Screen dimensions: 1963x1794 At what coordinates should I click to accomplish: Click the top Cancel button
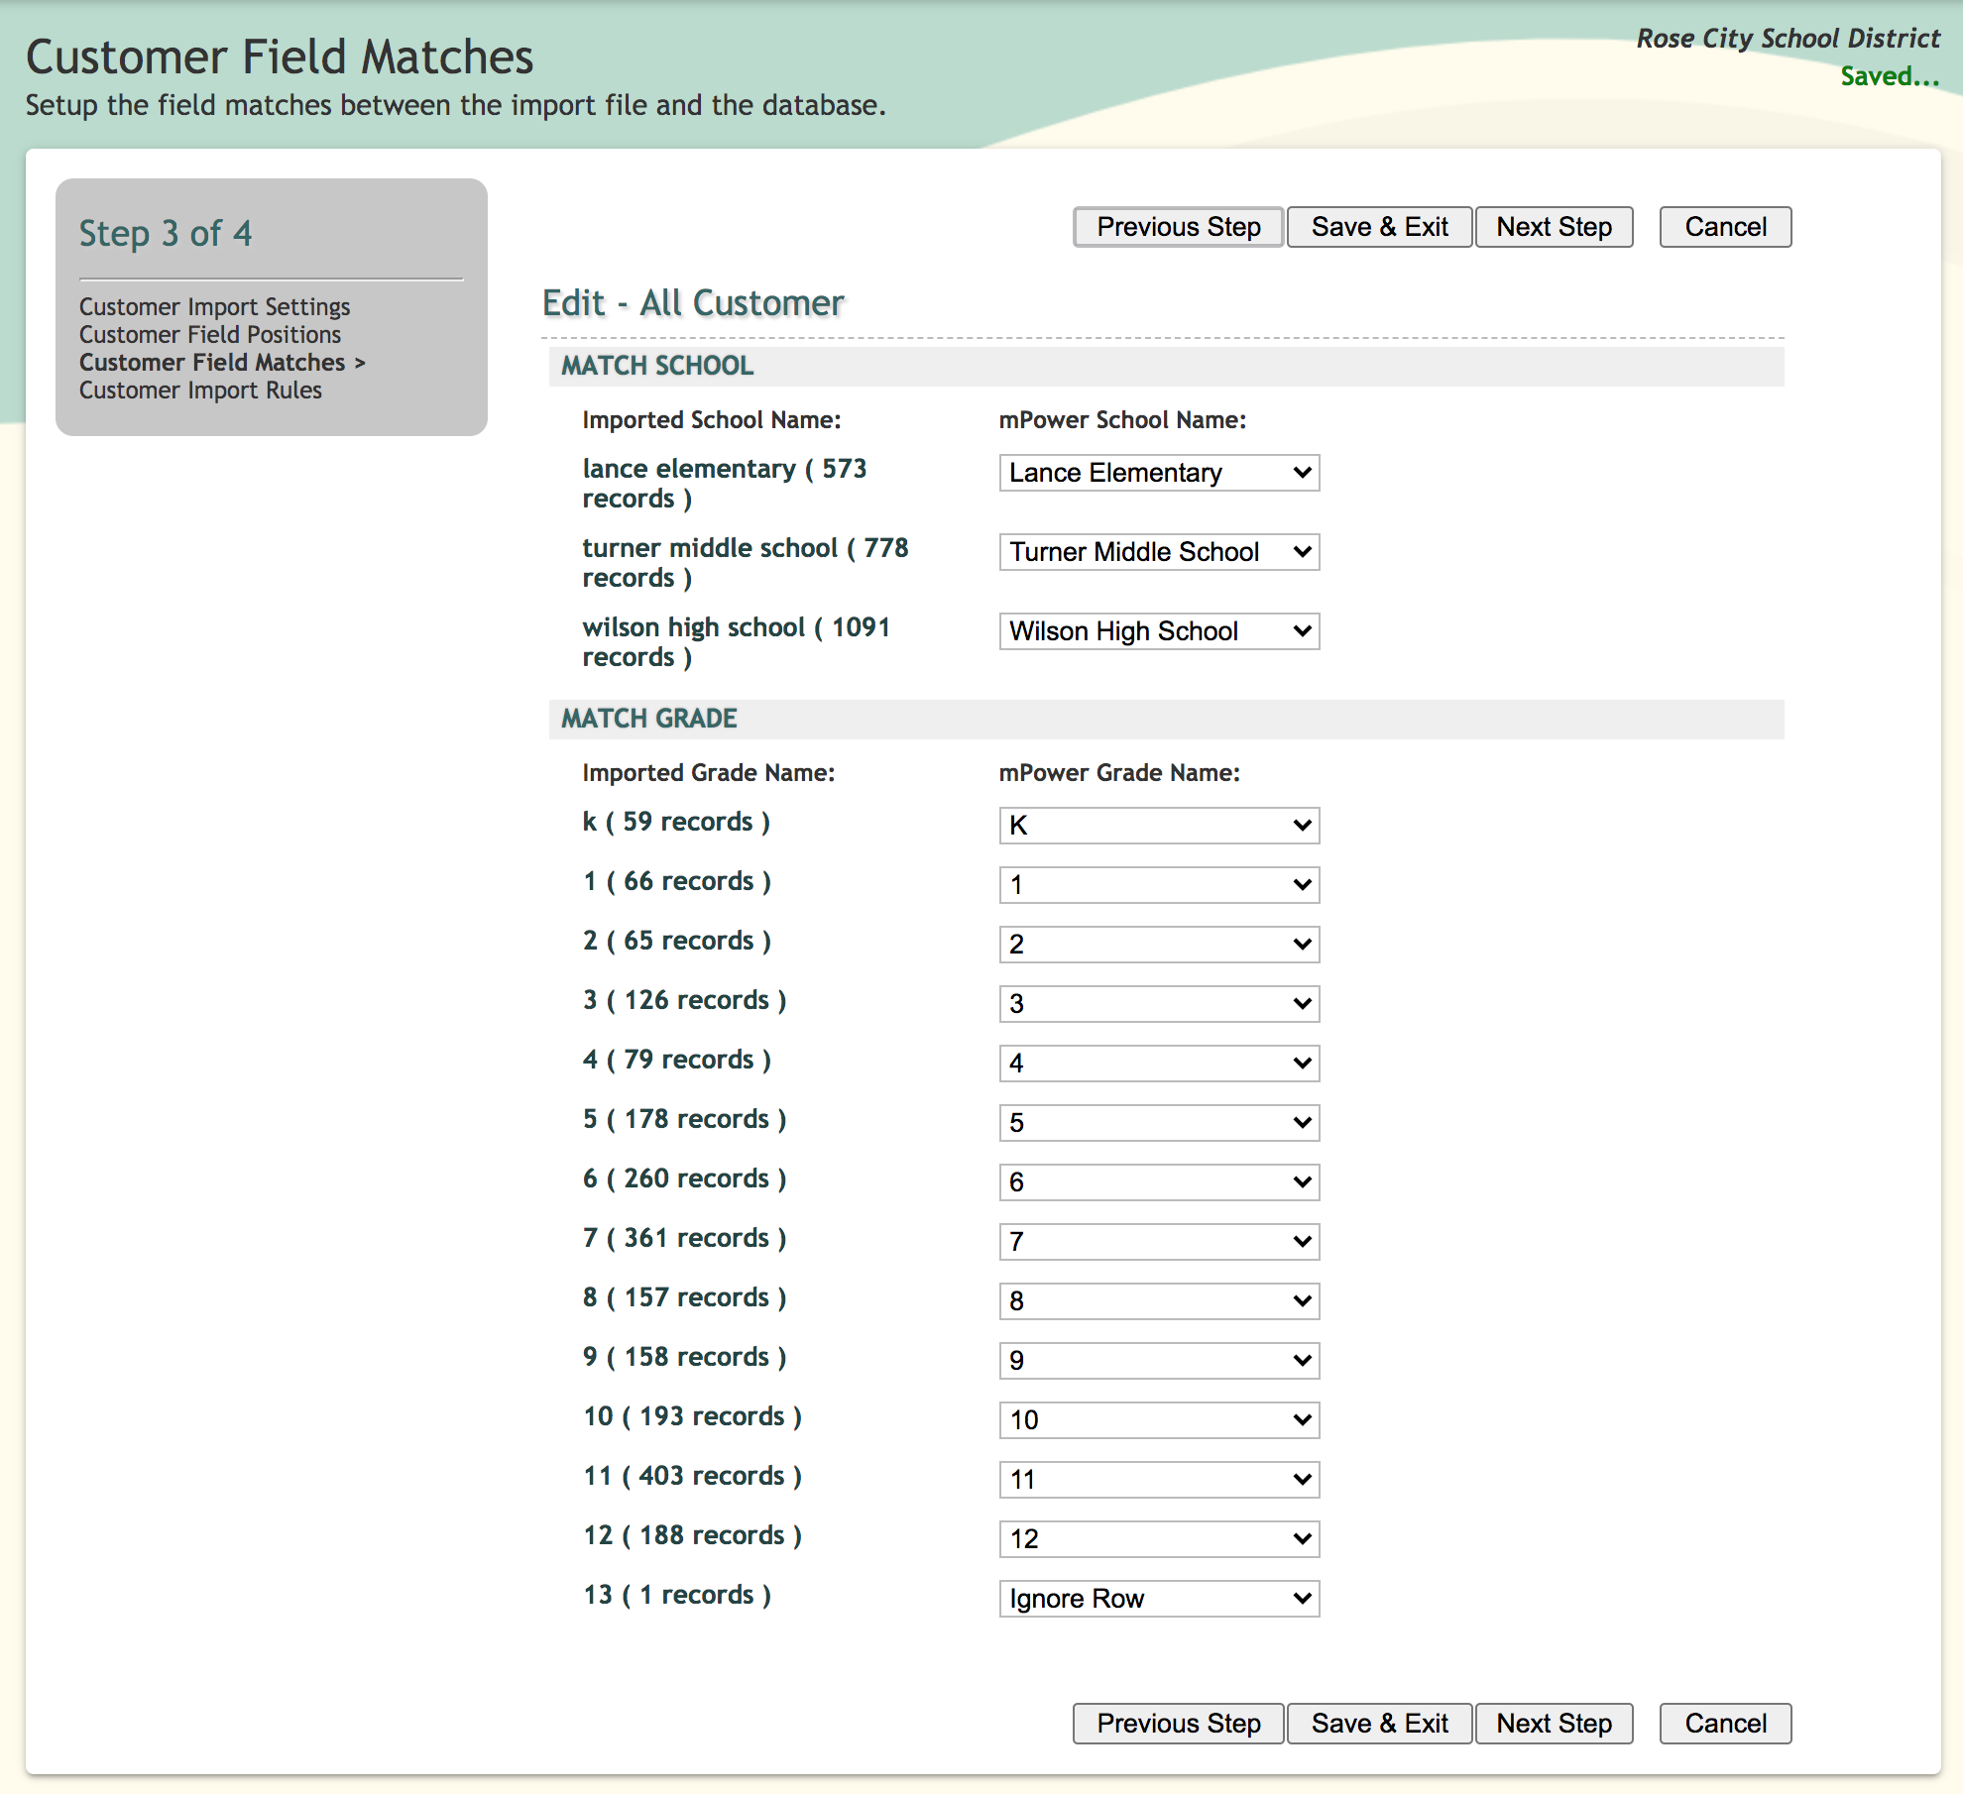1725,227
